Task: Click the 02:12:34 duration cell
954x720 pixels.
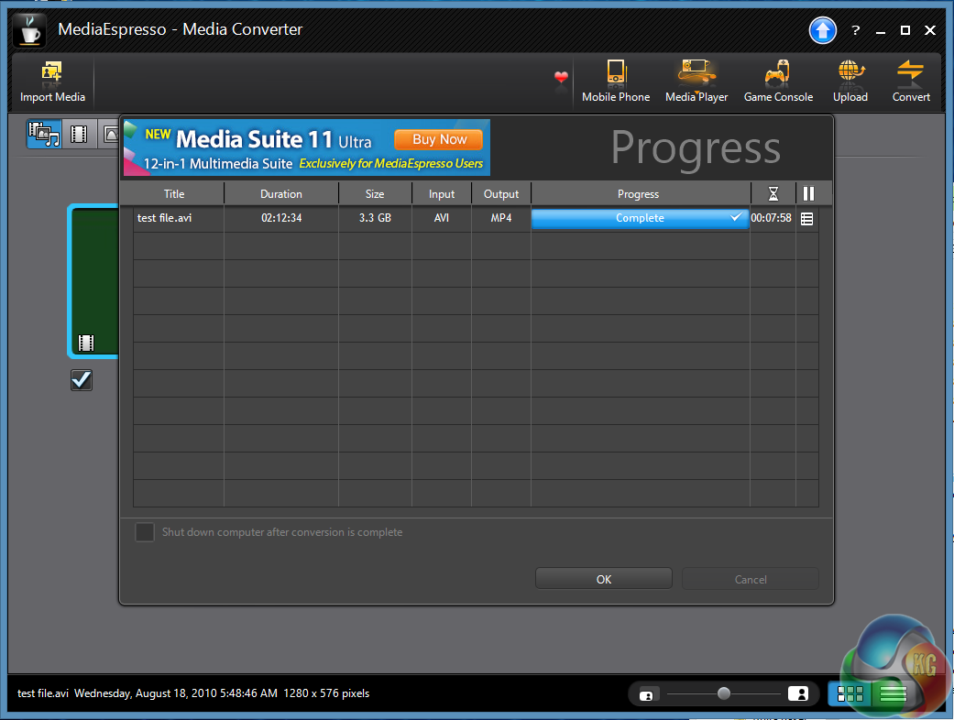Action: [x=281, y=218]
